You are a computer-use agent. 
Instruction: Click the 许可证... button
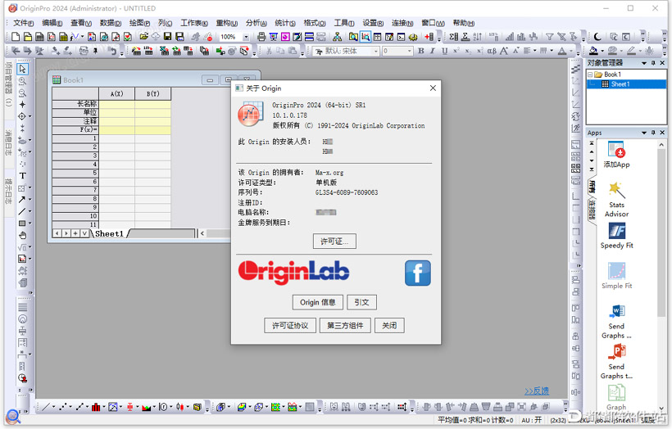point(334,242)
